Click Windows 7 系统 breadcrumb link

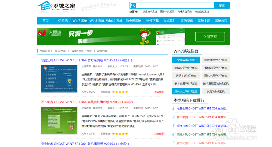click(82, 51)
